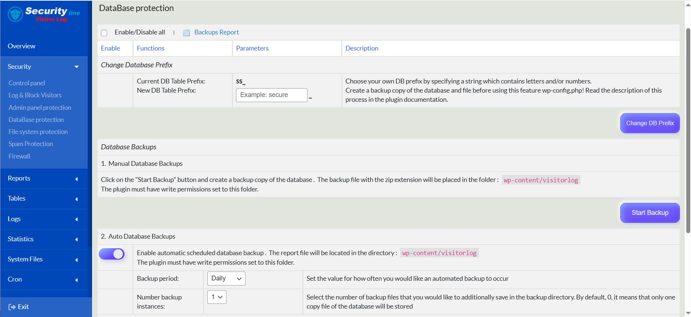Open the Backups Report link
691x317 pixels.
coord(217,32)
